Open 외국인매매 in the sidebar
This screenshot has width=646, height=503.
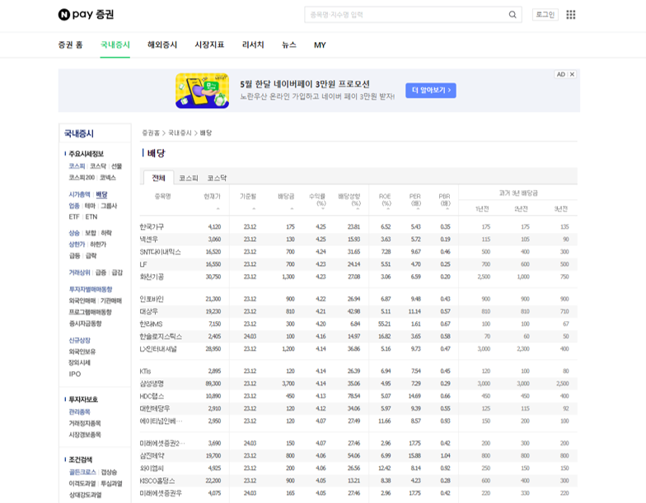click(82, 300)
